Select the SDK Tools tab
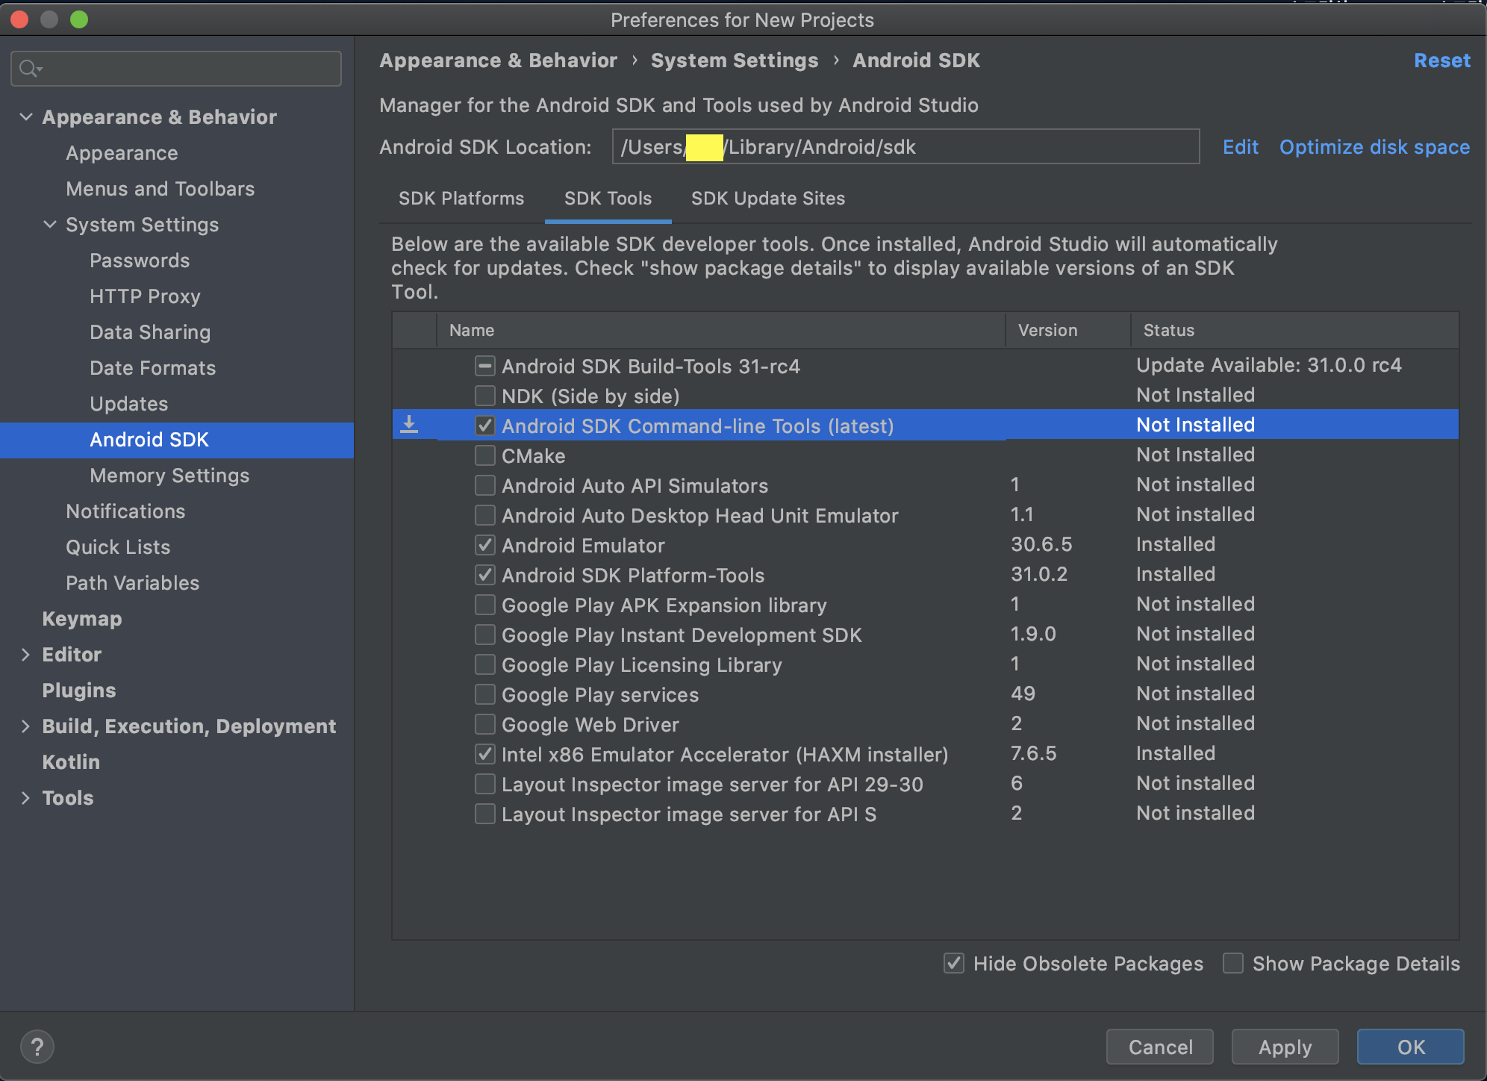The image size is (1487, 1081). tap(608, 199)
